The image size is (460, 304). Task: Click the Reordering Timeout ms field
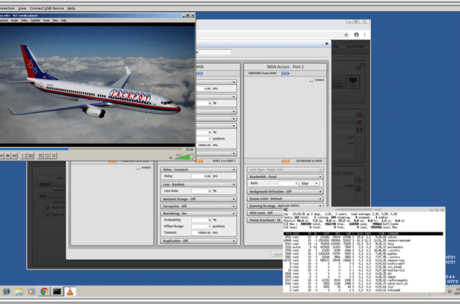tap(202, 233)
